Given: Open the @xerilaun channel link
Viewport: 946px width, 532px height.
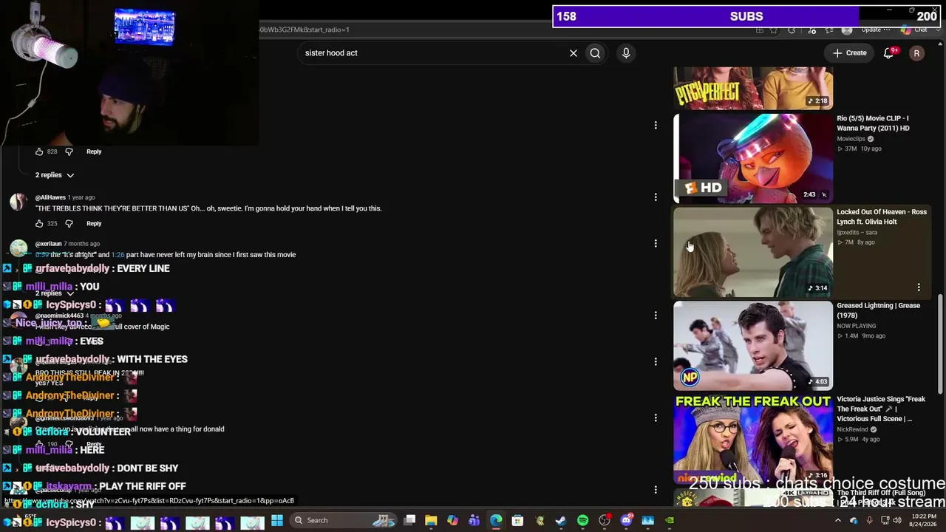Looking at the screenshot, I should click(48, 244).
